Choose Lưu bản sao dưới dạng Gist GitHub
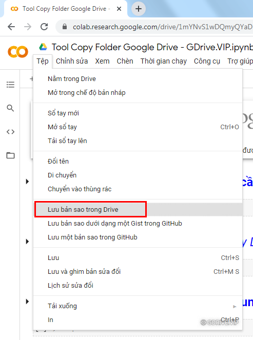This screenshot has height=340, width=253. click(x=138, y=224)
